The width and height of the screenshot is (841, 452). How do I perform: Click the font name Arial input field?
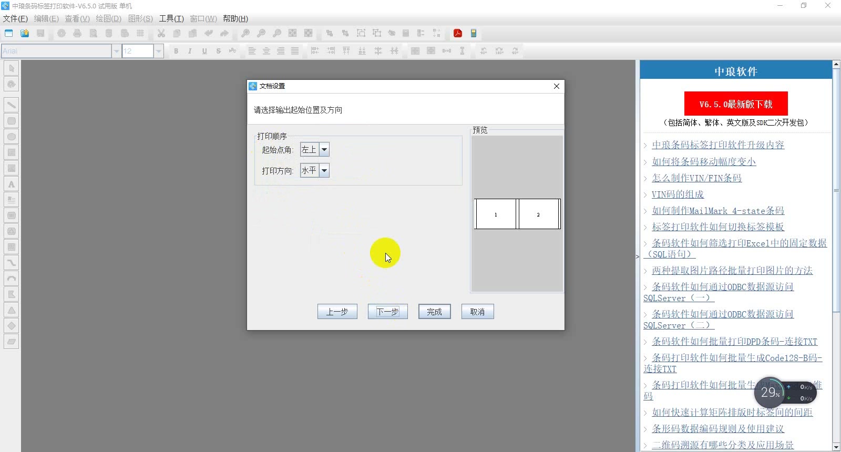56,51
